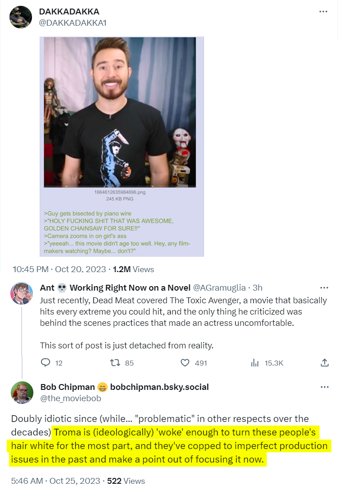338x491 pixels.
Task: Reply to Ant's tweet
Action: 46,362
